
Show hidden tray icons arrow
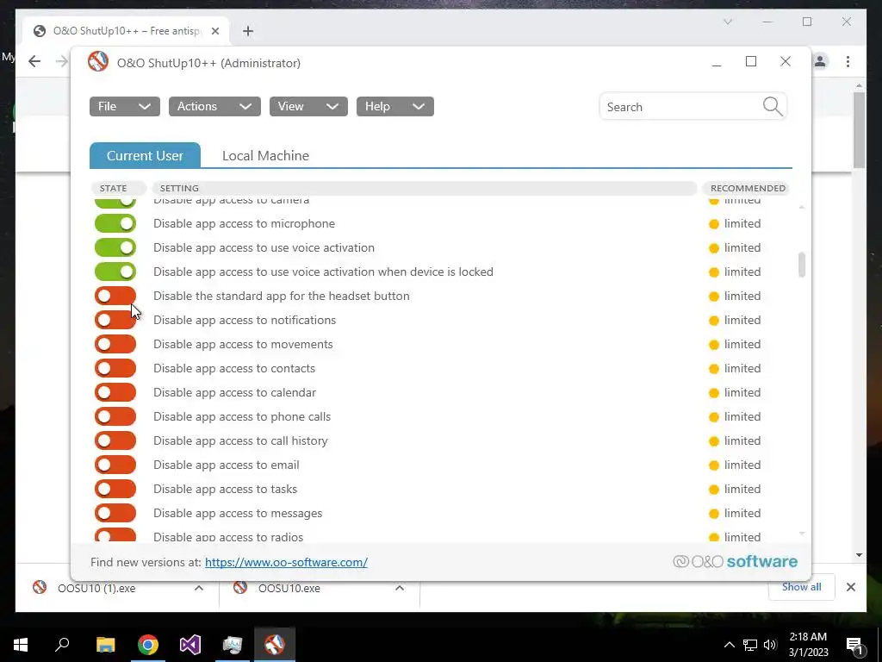[729, 645]
